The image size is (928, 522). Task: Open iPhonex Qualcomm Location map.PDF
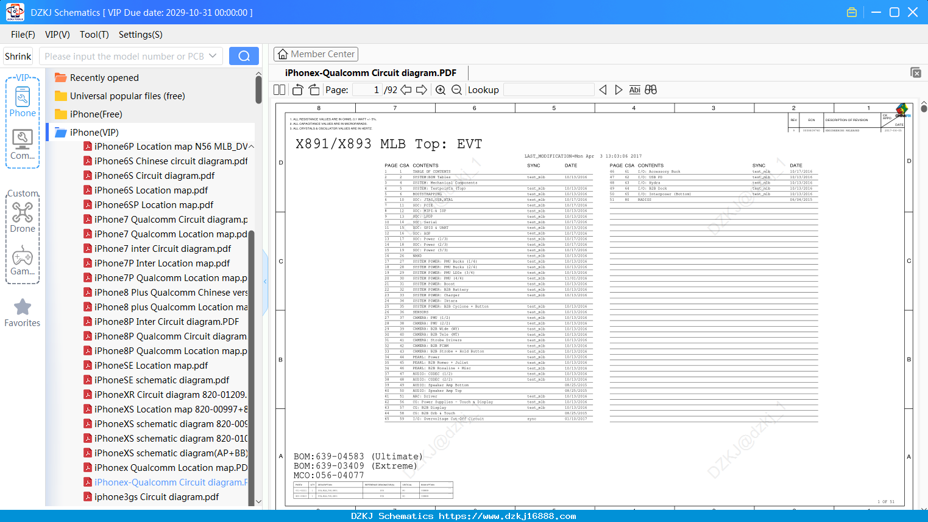[x=166, y=468]
